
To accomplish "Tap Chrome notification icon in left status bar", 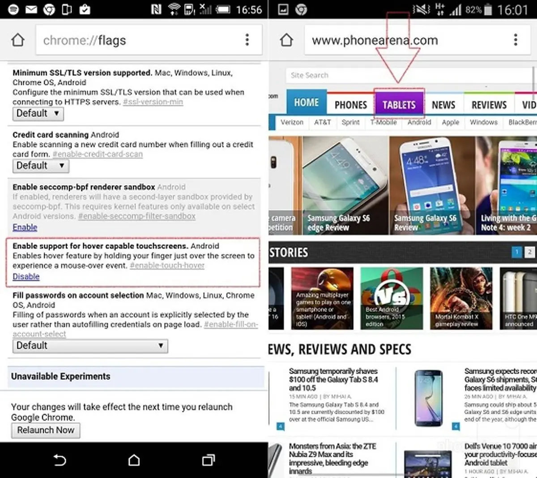I will point(49,9).
